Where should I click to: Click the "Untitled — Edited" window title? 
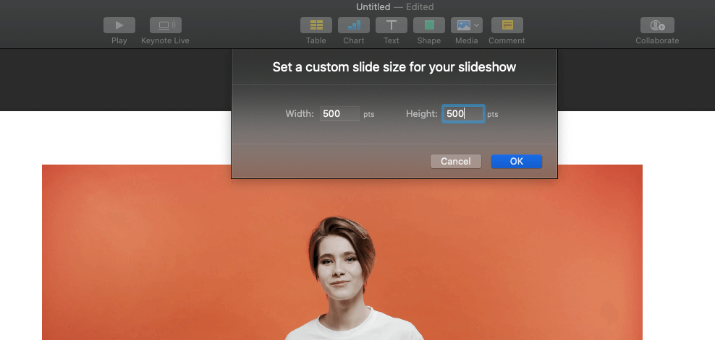(394, 6)
